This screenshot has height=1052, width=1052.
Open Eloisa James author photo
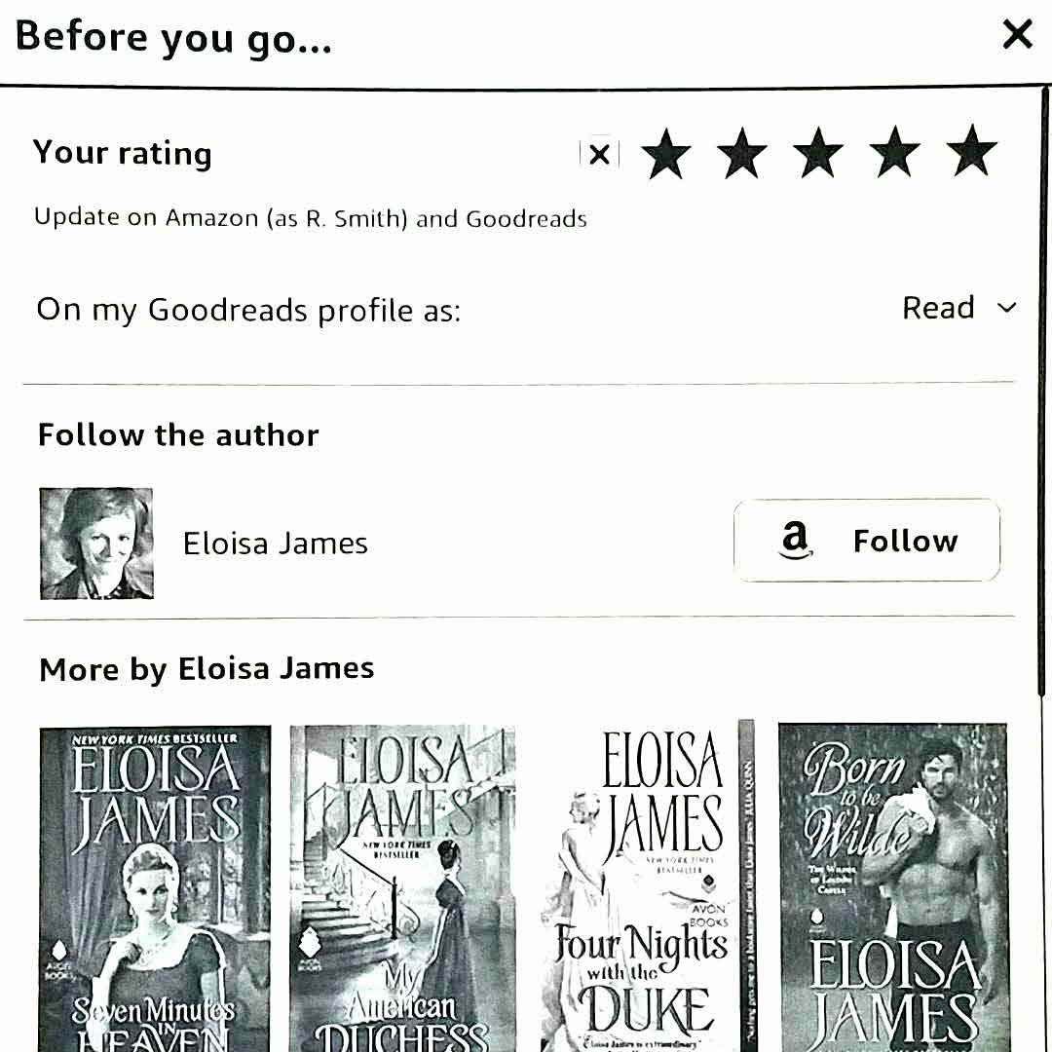[x=96, y=544]
